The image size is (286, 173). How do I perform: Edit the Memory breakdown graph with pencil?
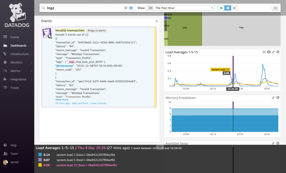coord(273,98)
